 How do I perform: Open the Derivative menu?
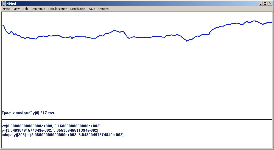pos(38,9)
